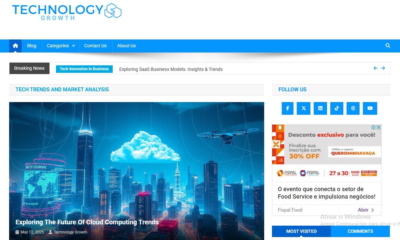Click the TikTok social icon
This screenshot has width=400, height=240.
336,108
